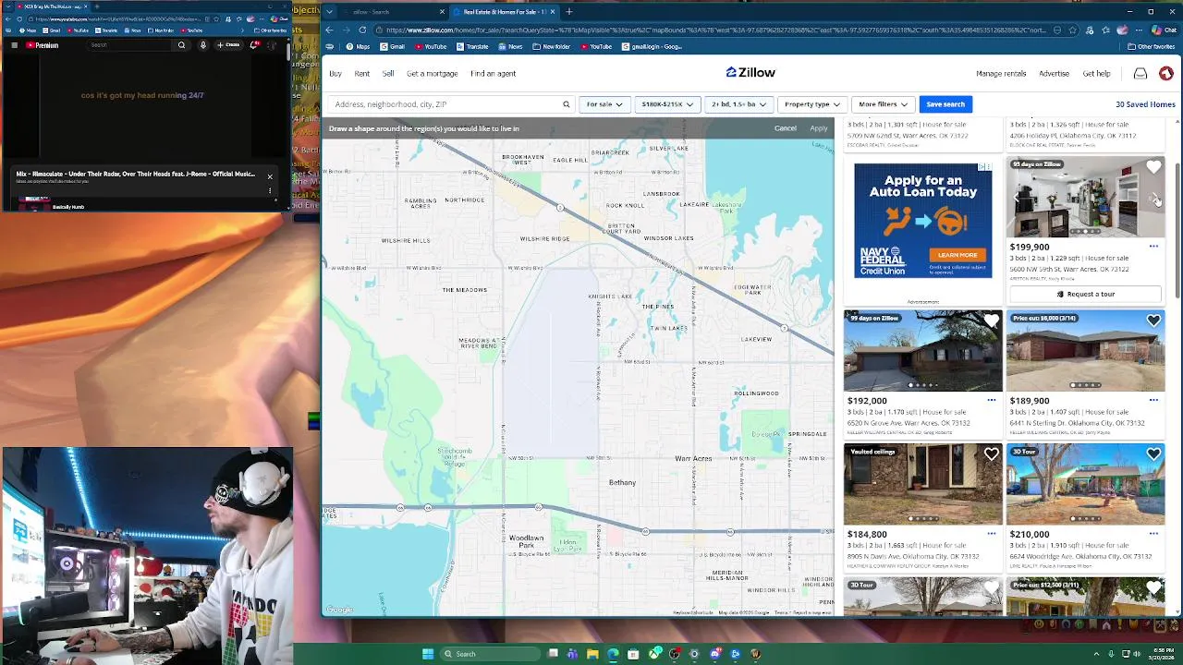Screen dimensions: 1183x665
Task: Open more options for the $210,000 listing
Action: pyautogui.click(x=1153, y=533)
